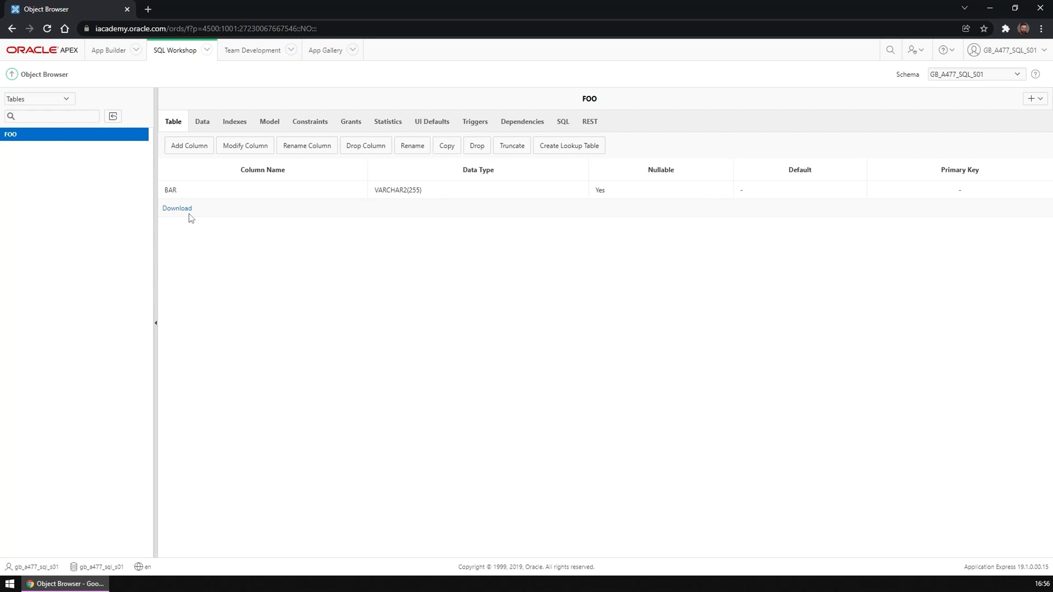Click the browser extensions puzzle icon
Screen dimensions: 1053x592
point(1006,29)
